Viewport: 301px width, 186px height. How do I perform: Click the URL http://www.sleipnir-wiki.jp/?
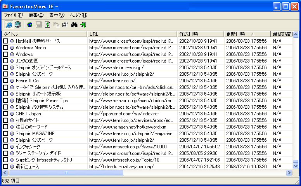tap(116, 68)
